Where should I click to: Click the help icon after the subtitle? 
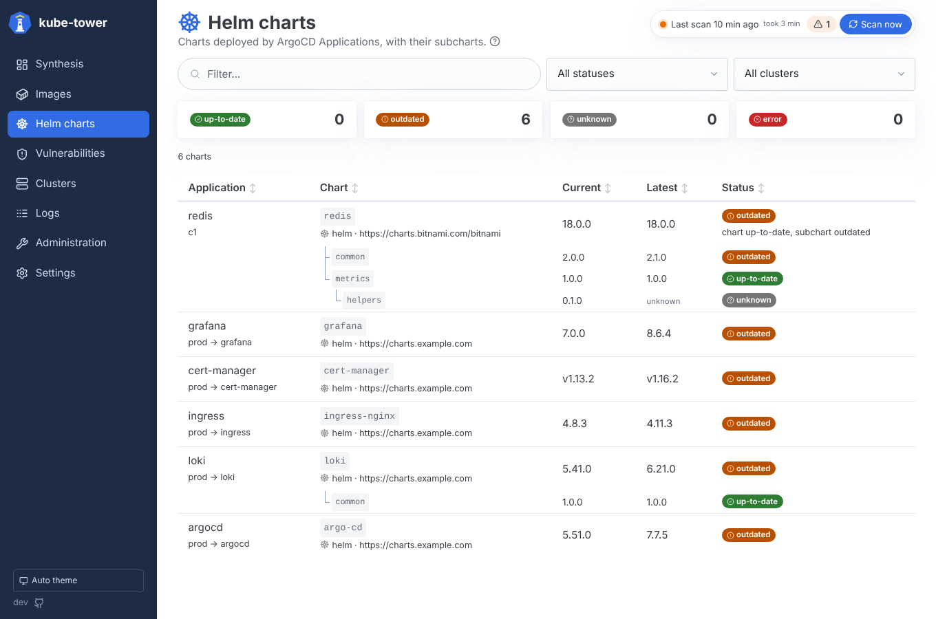click(x=495, y=41)
